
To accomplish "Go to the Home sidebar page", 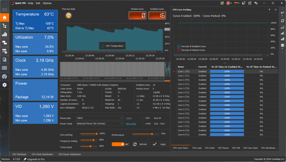I will click(x=4, y=17).
